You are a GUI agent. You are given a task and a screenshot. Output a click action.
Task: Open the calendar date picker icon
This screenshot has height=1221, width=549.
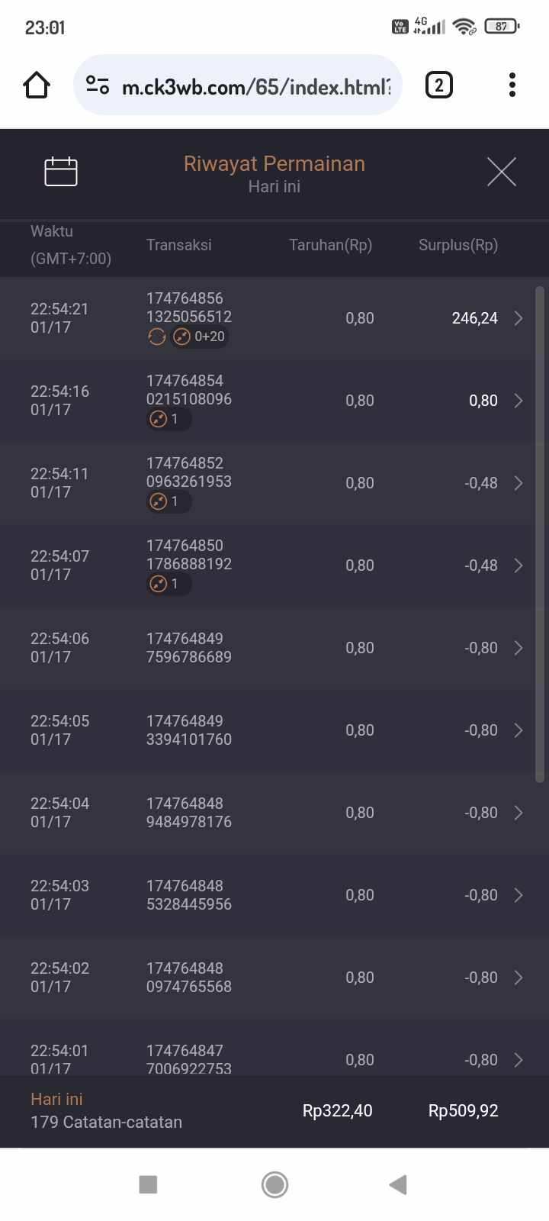(x=61, y=172)
